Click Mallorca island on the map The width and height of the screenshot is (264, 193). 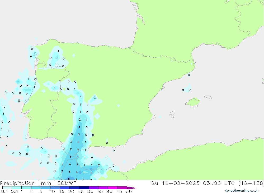[193, 102]
